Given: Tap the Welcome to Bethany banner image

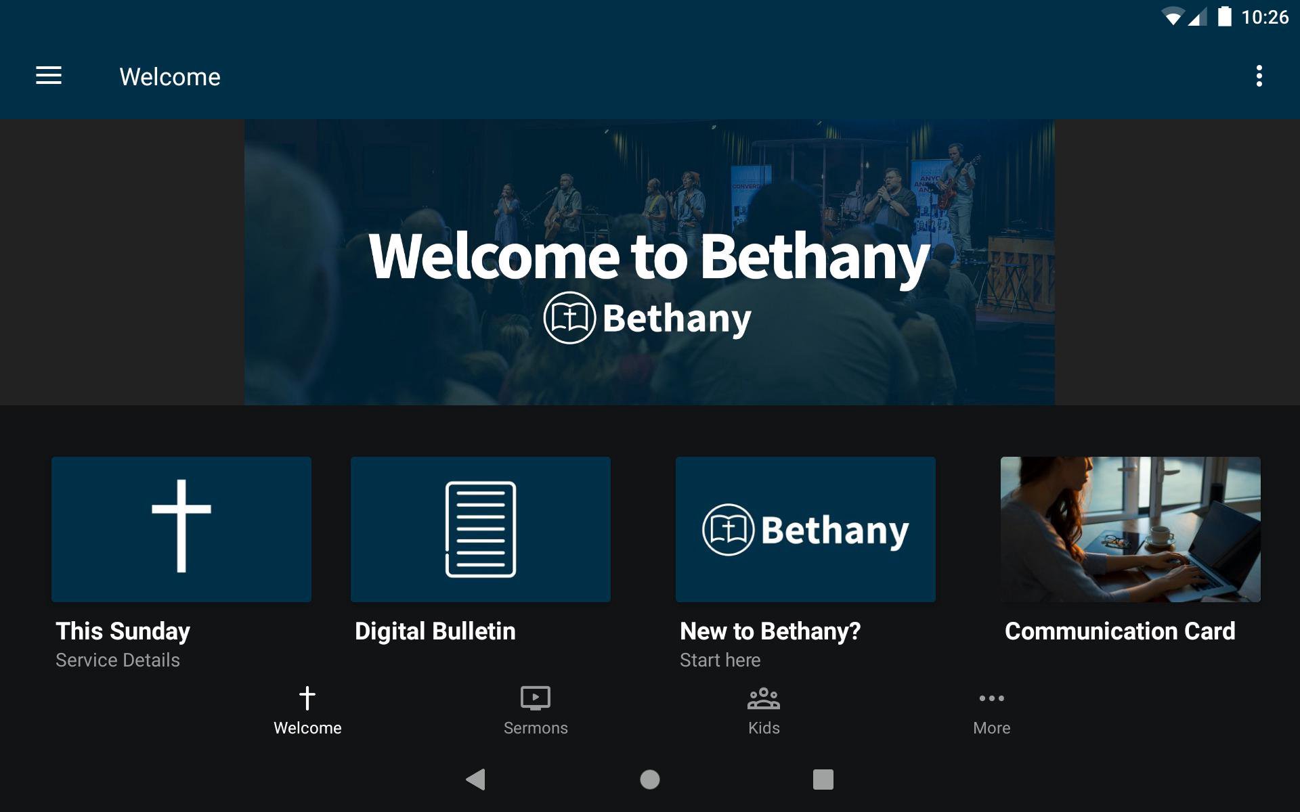Looking at the screenshot, I should (649, 263).
